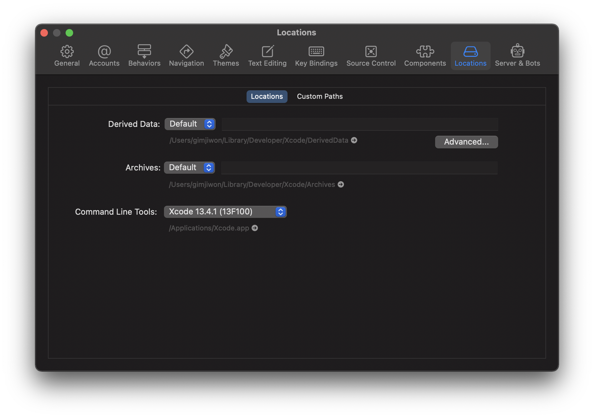
Task: Close the Locations preferences window
Action: [44, 33]
